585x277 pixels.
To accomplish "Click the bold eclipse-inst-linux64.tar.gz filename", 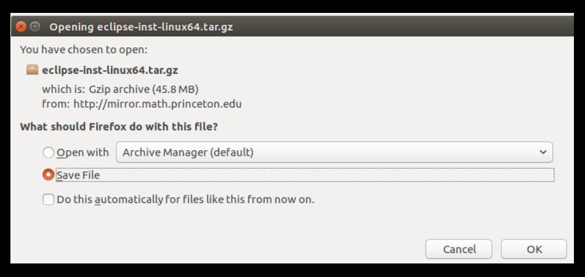I will pyautogui.click(x=110, y=70).
